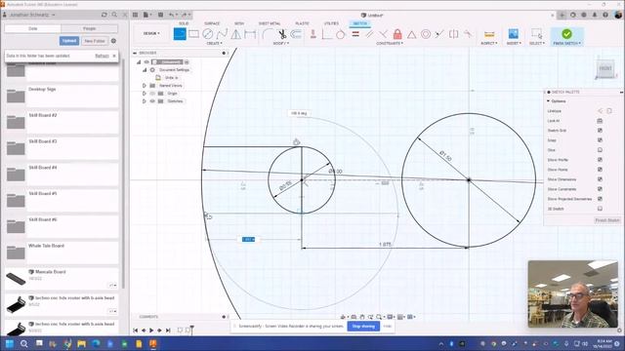The width and height of the screenshot is (625, 351).
Task: Collapse the Options section in Sketch Palette
Action: coord(549,101)
